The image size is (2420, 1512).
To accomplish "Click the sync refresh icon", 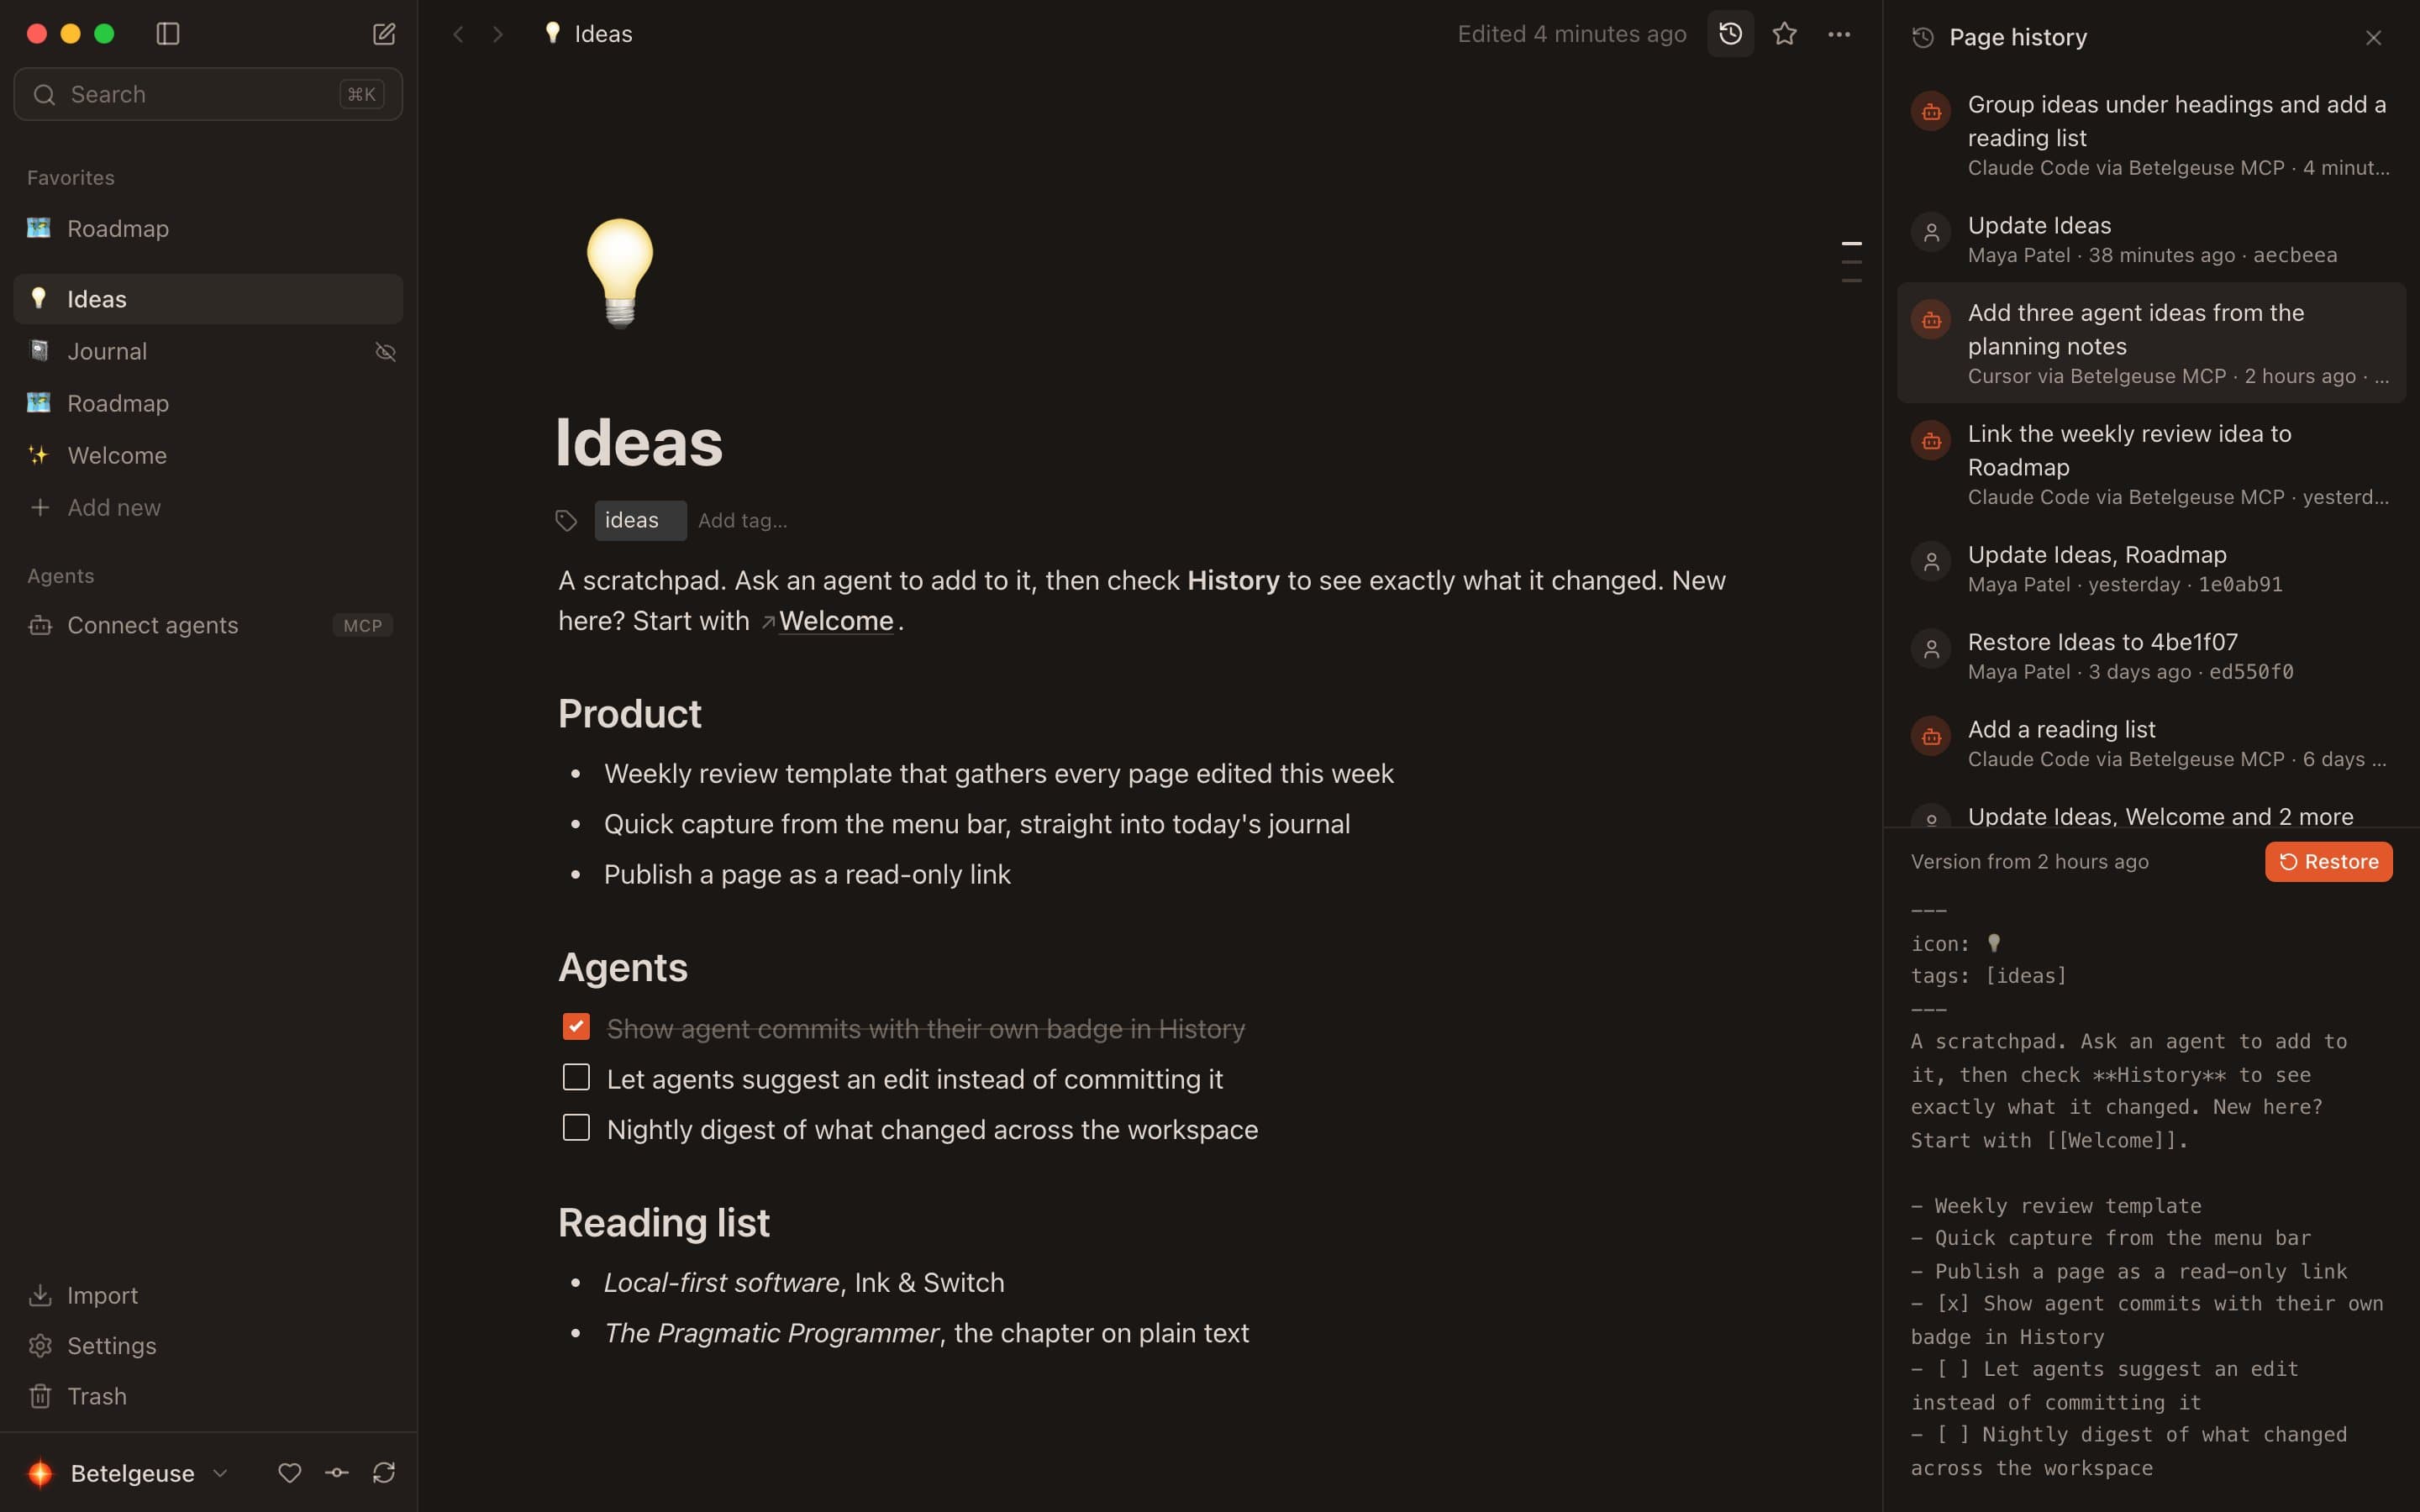I will coord(384,1472).
